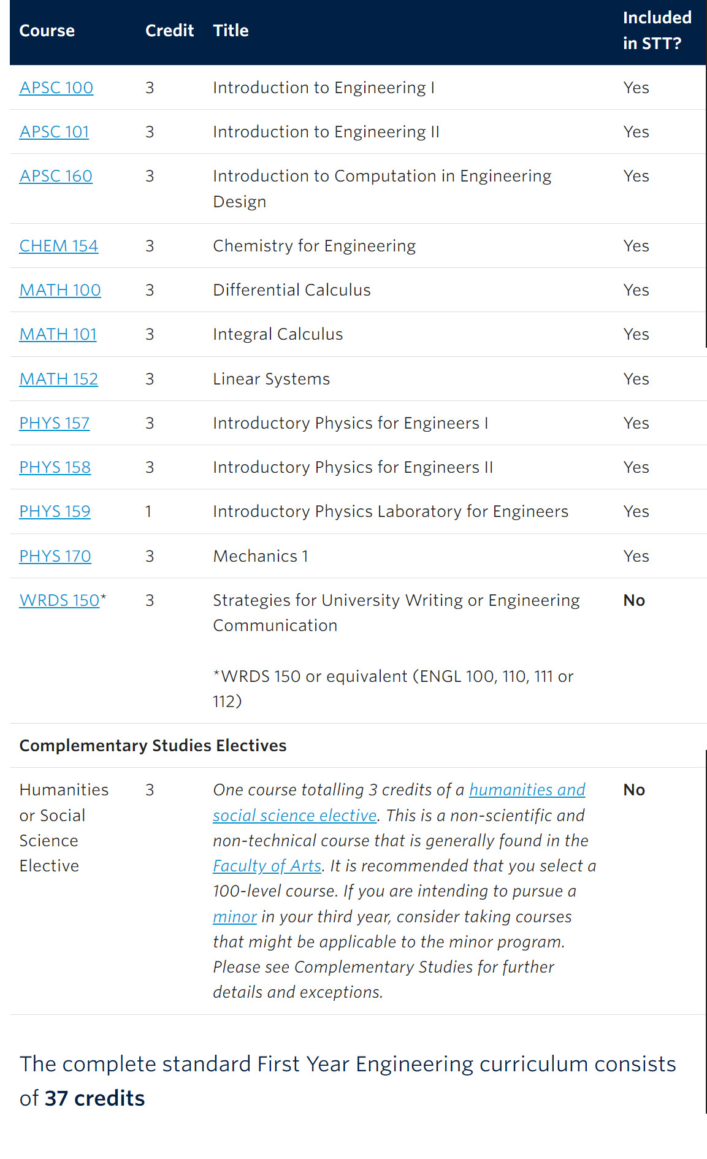Click the Complementary Studies Electives heading
The width and height of the screenshot is (707, 1159).
point(153,746)
